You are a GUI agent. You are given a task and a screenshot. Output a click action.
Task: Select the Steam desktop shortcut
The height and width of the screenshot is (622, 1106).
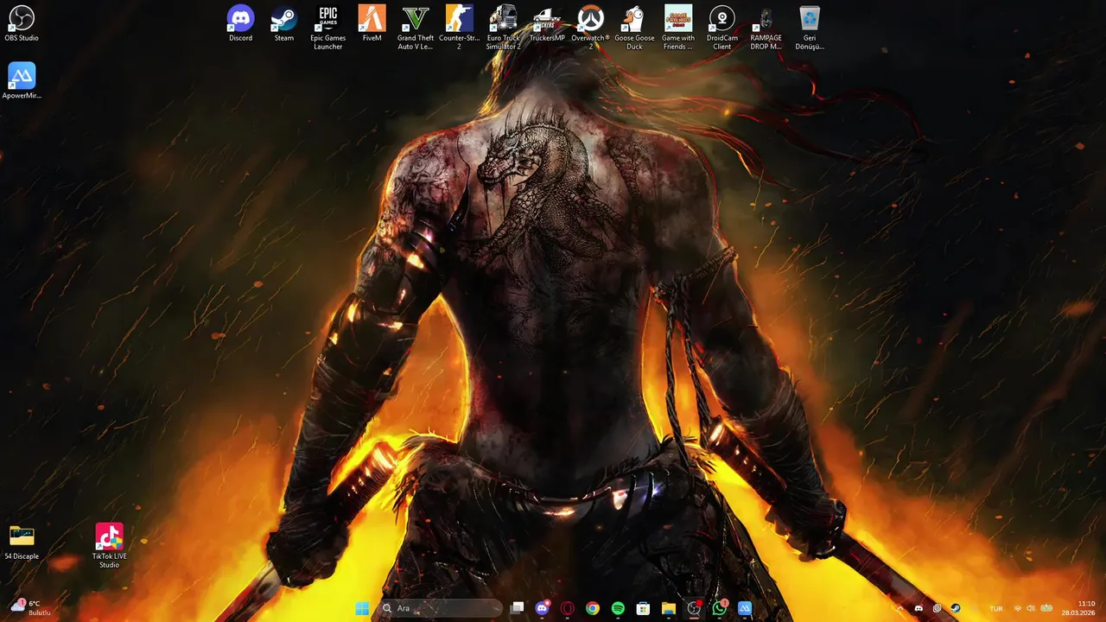coord(283,24)
